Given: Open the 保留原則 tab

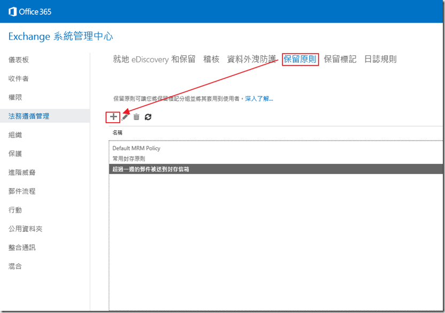Looking at the screenshot, I should (x=300, y=59).
